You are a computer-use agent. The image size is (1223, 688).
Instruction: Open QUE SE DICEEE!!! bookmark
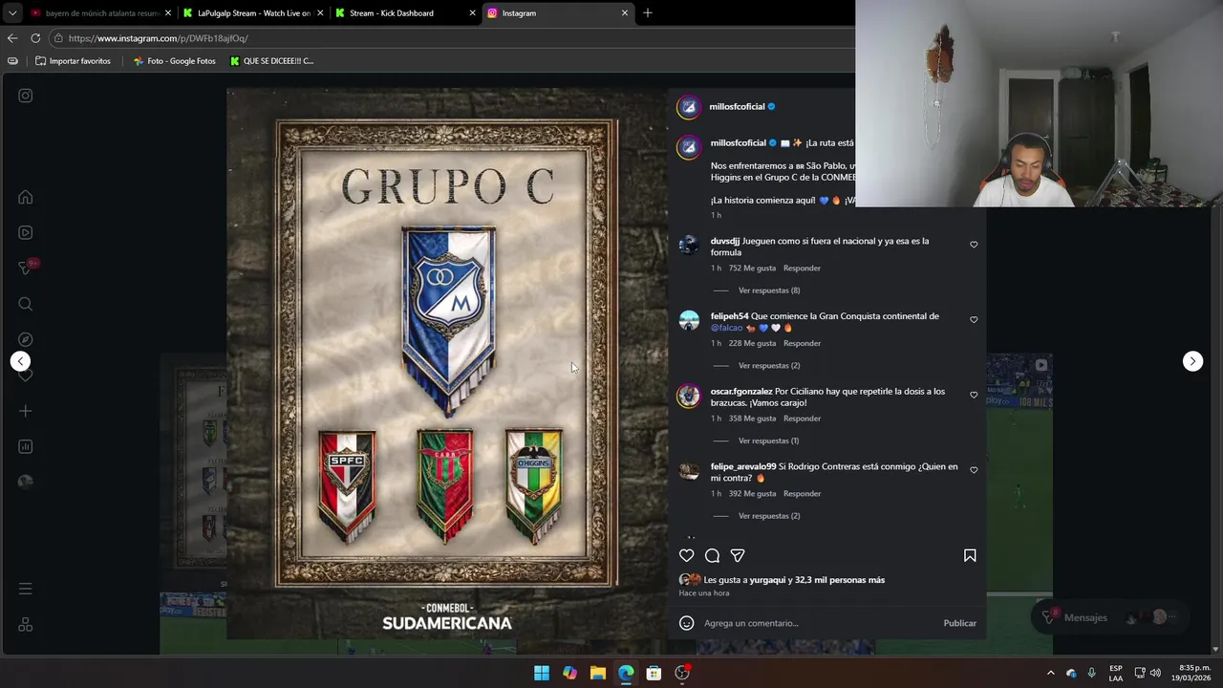point(272,61)
